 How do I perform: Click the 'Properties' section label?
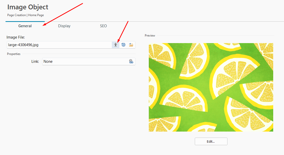click(x=14, y=54)
